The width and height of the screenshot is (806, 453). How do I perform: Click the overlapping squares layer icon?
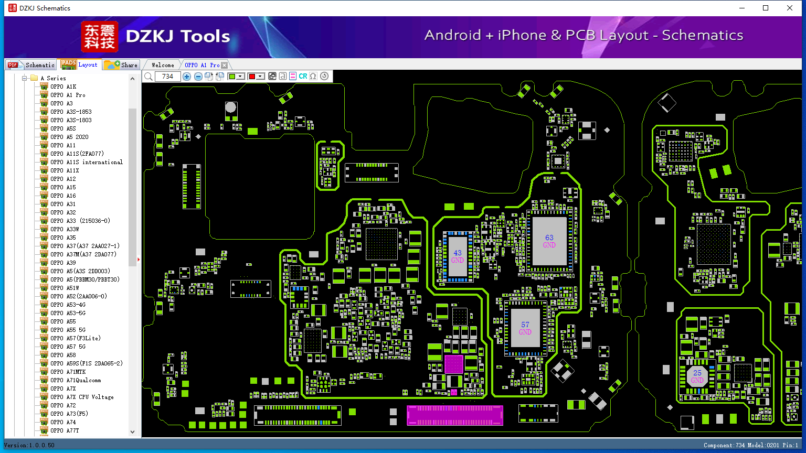click(272, 77)
